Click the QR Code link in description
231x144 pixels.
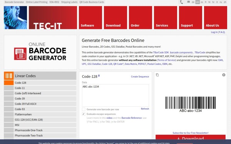pos(118,64)
